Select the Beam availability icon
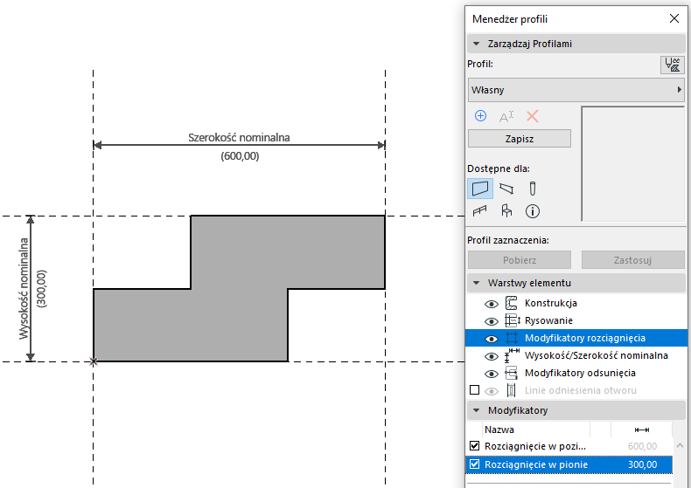 506,189
